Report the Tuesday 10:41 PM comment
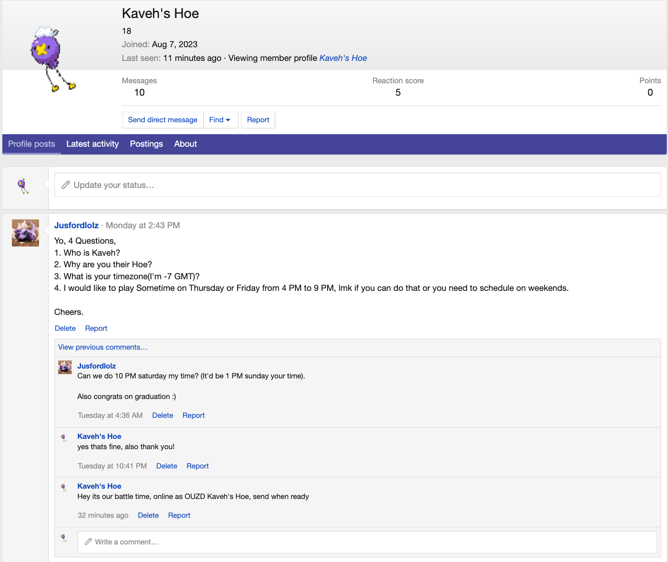 pyautogui.click(x=198, y=466)
